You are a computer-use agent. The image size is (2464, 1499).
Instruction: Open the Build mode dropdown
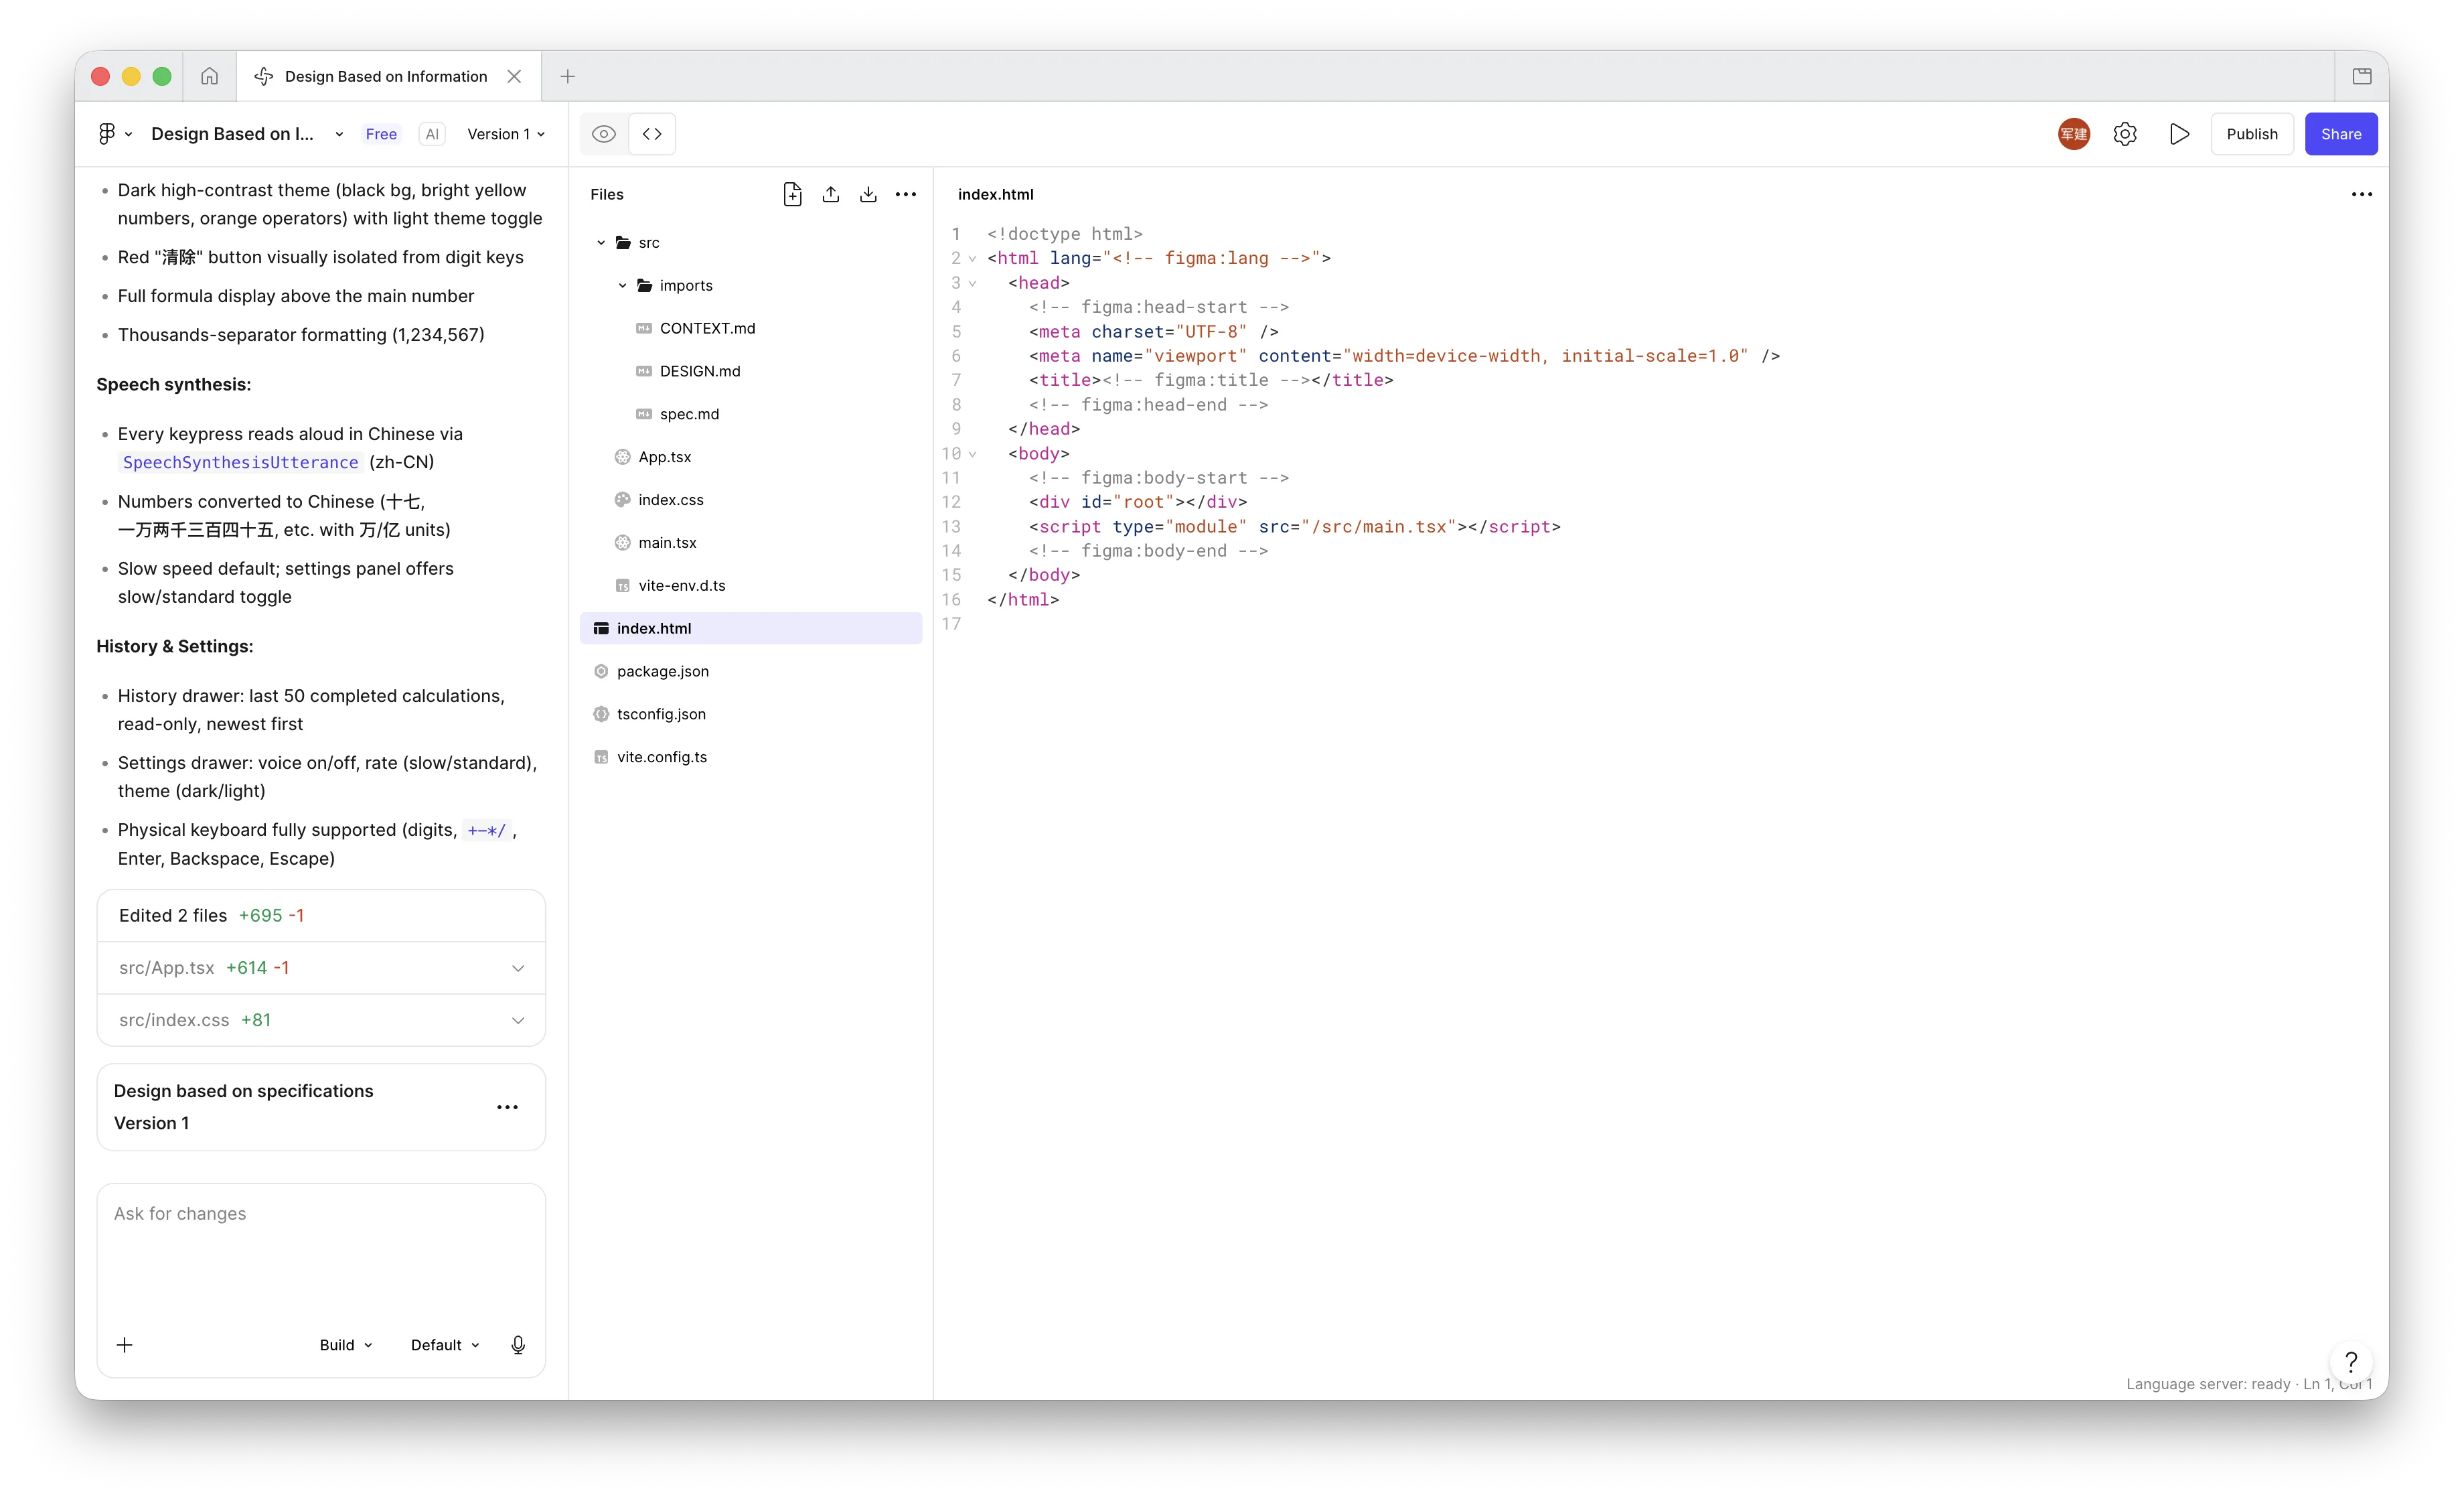(x=346, y=1345)
